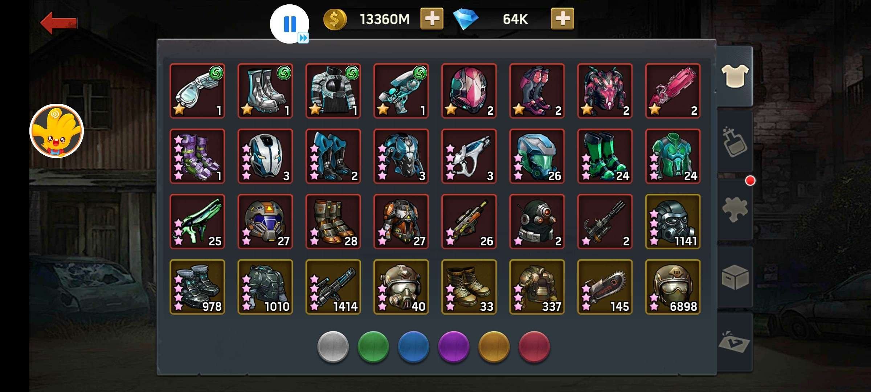Add more diamonds with plus button
This screenshot has width=871, height=392.
tap(562, 19)
